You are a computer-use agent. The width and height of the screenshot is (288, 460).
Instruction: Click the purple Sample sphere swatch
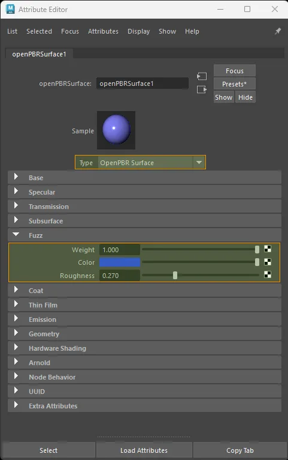pos(116,130)
